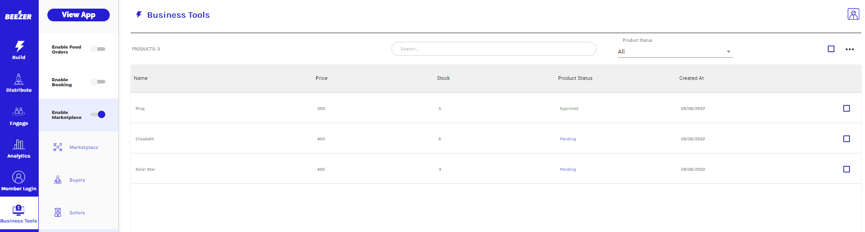Screen dimensions: 865x232
Task: Open the Sellers menu item
Action: point(77,213)
